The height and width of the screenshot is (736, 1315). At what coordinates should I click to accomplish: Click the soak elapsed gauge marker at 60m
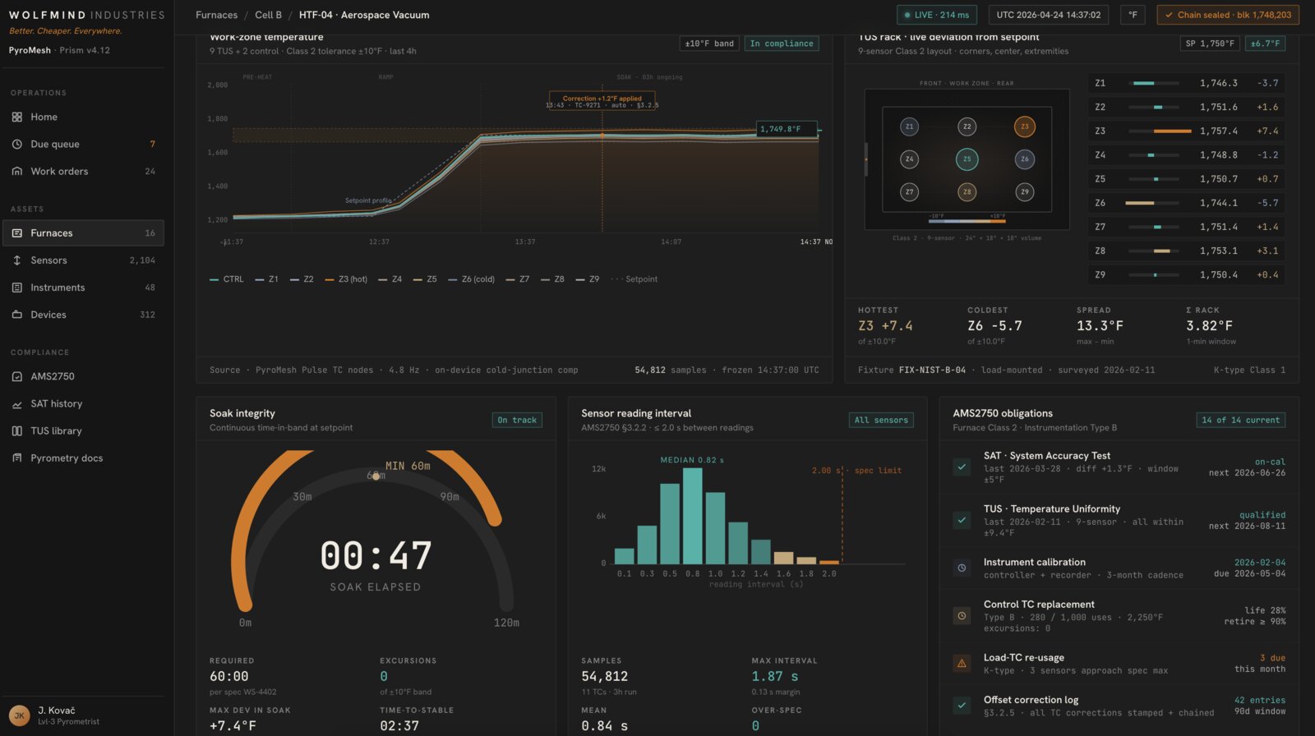pos(376,476)
